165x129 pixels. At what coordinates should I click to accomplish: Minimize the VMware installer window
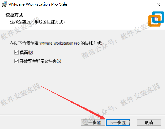pos(126,4)
